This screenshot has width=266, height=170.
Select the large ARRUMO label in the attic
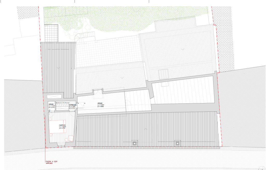[x=100, y=103]
